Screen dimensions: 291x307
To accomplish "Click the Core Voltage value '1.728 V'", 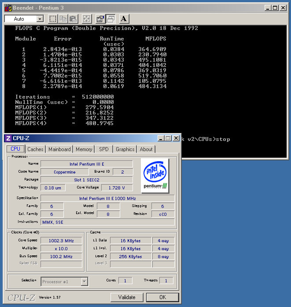I will point(117,188).
